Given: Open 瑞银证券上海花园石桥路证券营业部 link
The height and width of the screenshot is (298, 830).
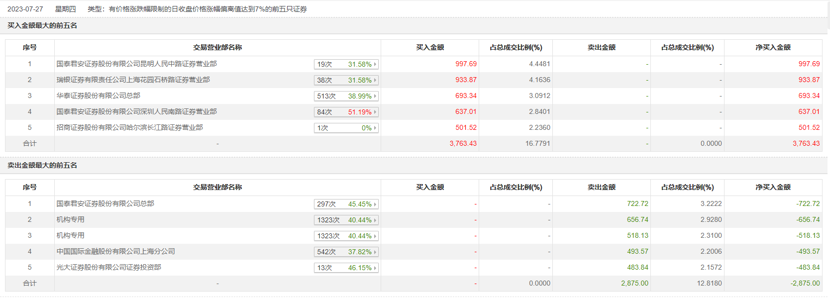Looking at the screenshot, I should (x=133, y=80).
